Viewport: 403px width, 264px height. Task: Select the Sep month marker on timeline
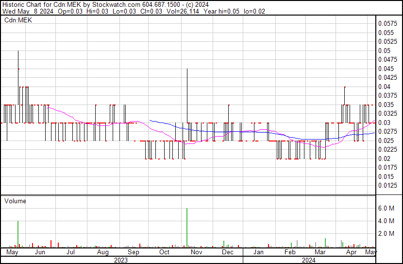133,252
